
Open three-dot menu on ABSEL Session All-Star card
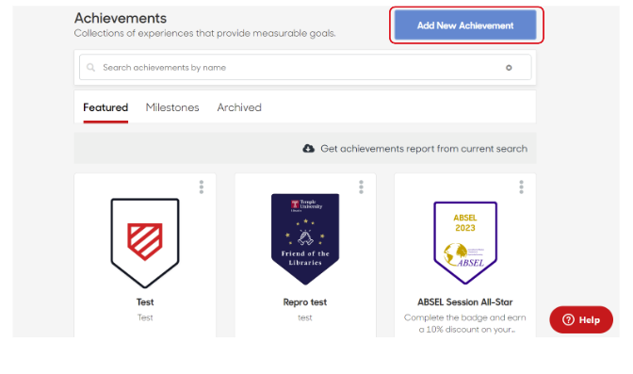521,187
